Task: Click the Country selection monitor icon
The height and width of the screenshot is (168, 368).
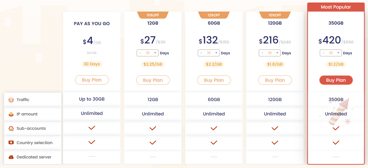Action: 11,143
